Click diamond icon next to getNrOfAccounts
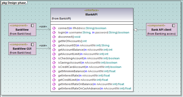The image size is (183, 97). (x=54, y=41)
